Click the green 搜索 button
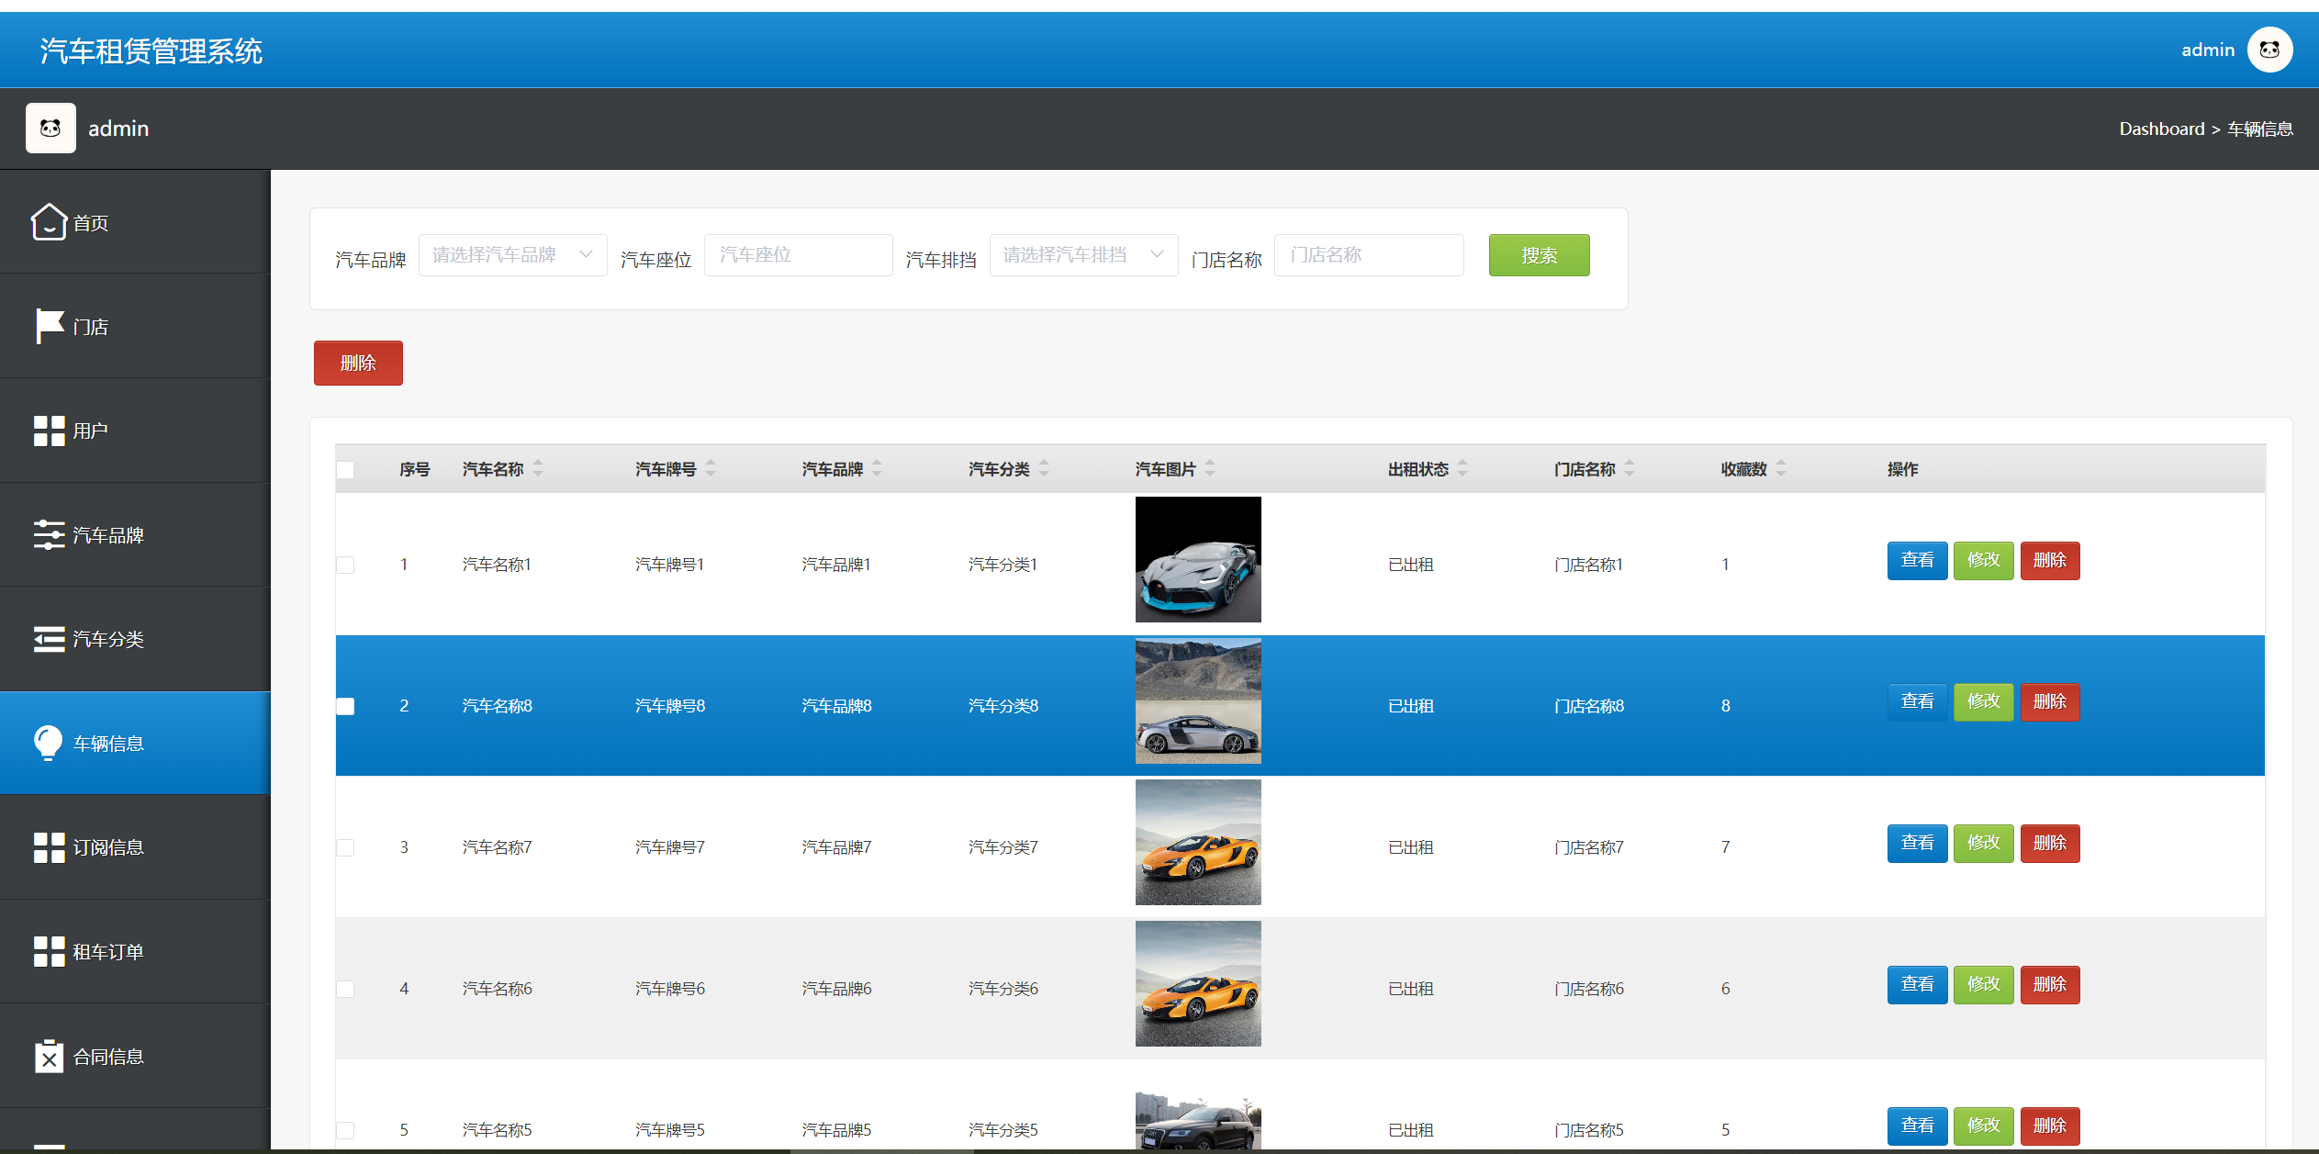Image resolution: width=2319 pixels, height=1154 pixels. [1539, 255]
